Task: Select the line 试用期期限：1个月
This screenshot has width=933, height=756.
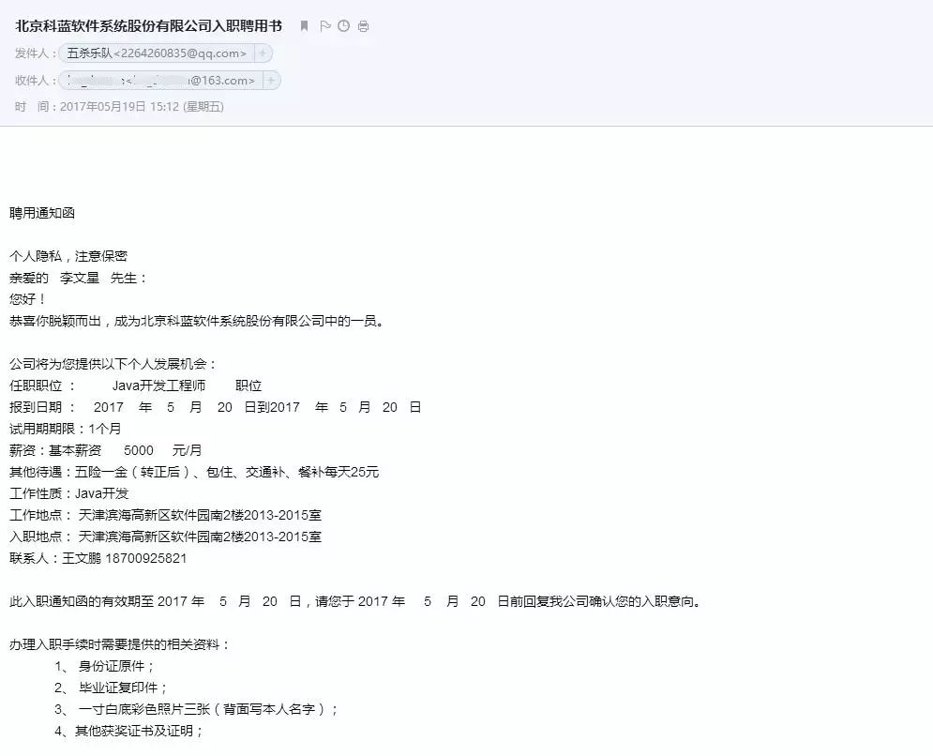Action: point(66,430)
